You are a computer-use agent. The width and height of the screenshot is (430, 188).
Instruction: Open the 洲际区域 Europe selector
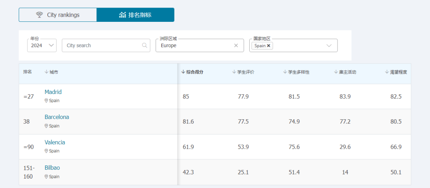tap(195, 45)
